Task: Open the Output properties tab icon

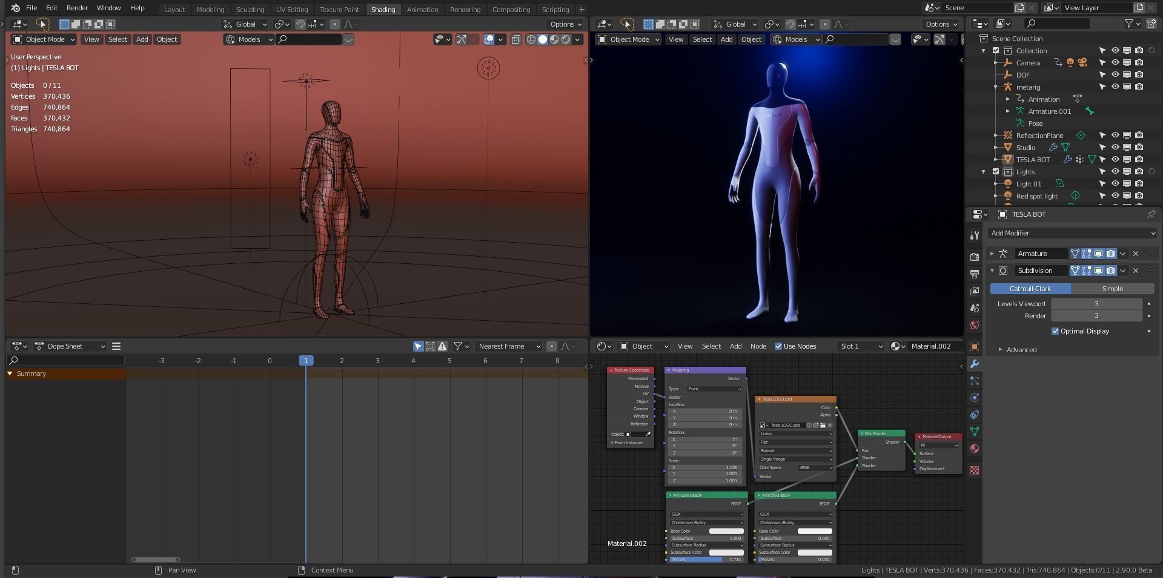Action: [x=974, y=274]
